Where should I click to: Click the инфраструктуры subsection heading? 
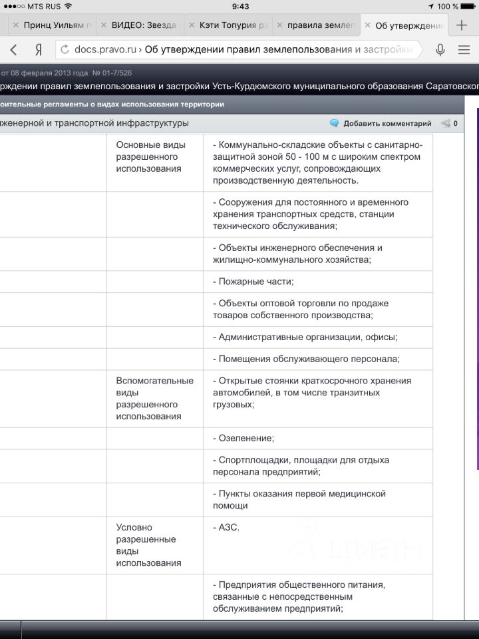click(94, 123)
